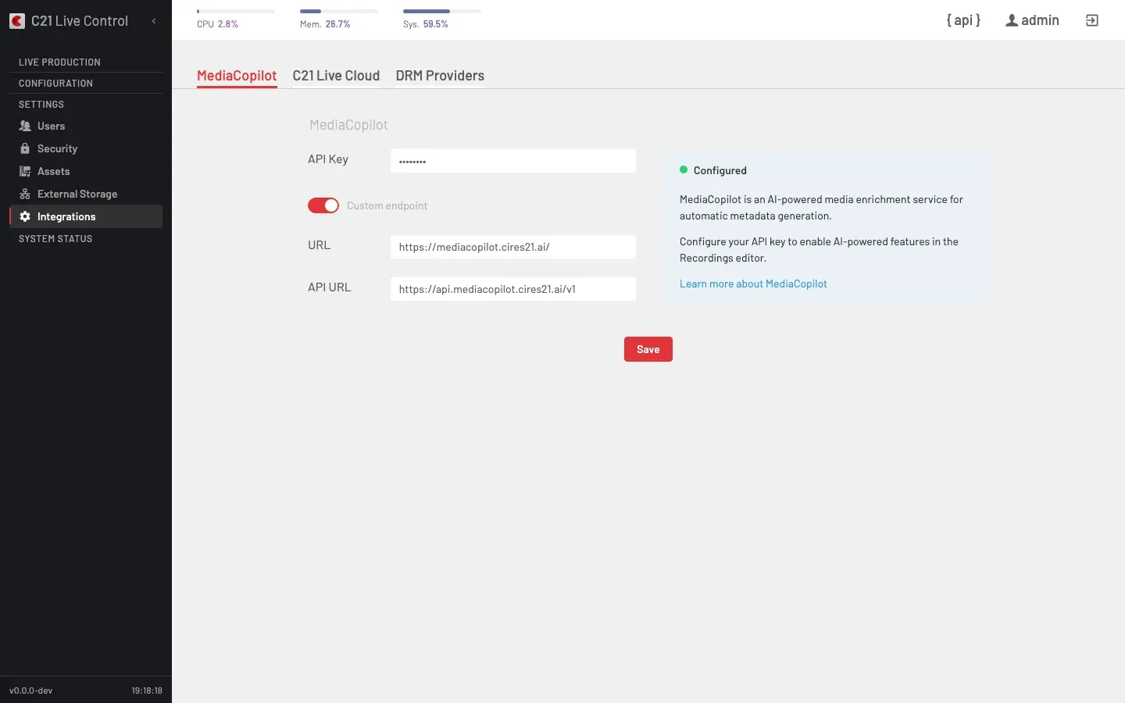Click the logout icon at top right
Image resolution: width=1125 pixels, height=703 pixels.
(1092, 20)
